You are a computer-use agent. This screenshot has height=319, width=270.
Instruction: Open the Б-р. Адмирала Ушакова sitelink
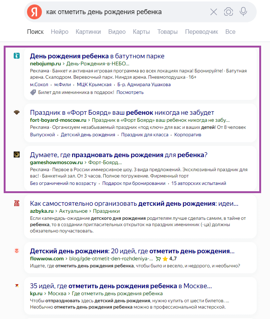tap(144, 85)
